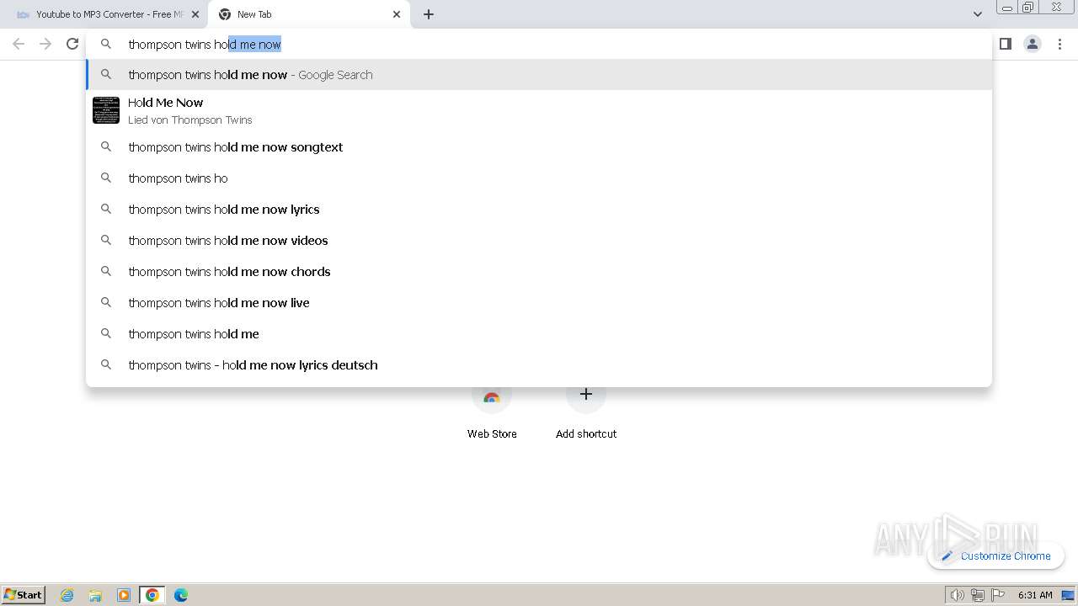Select 'thompson twins hold me' suggestion
The height and width of the screenshot is (606, 1078).
tap(539, 334)
